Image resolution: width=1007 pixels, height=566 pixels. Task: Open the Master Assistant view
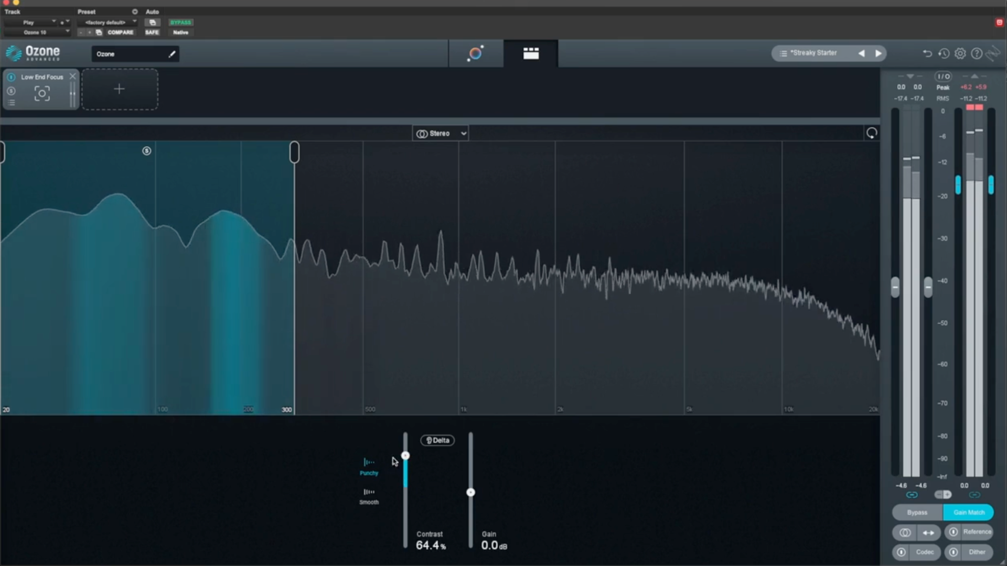475,53
